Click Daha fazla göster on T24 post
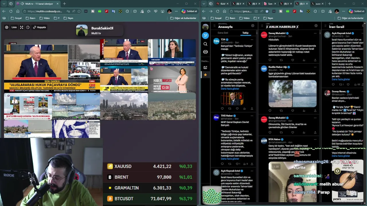This screenshot has height=206, width=367. tap(230, 89)
